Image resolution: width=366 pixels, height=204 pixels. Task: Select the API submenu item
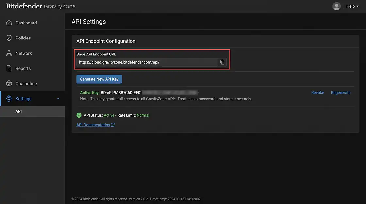(32, 111)
